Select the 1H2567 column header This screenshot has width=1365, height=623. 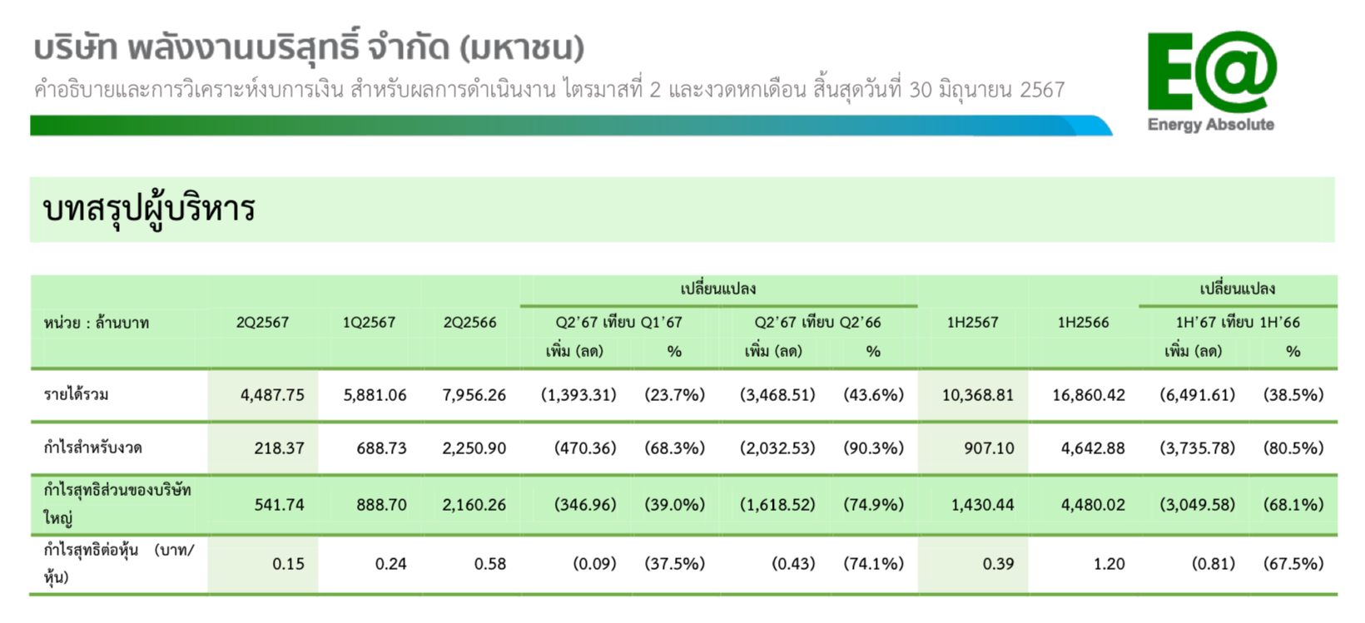click(972, 322)
